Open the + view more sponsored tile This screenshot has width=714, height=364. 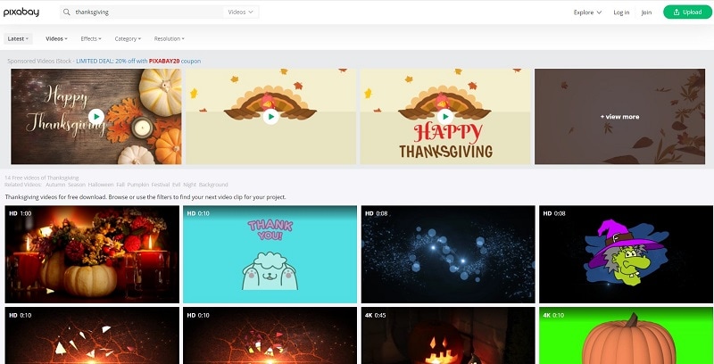point(619,117)
